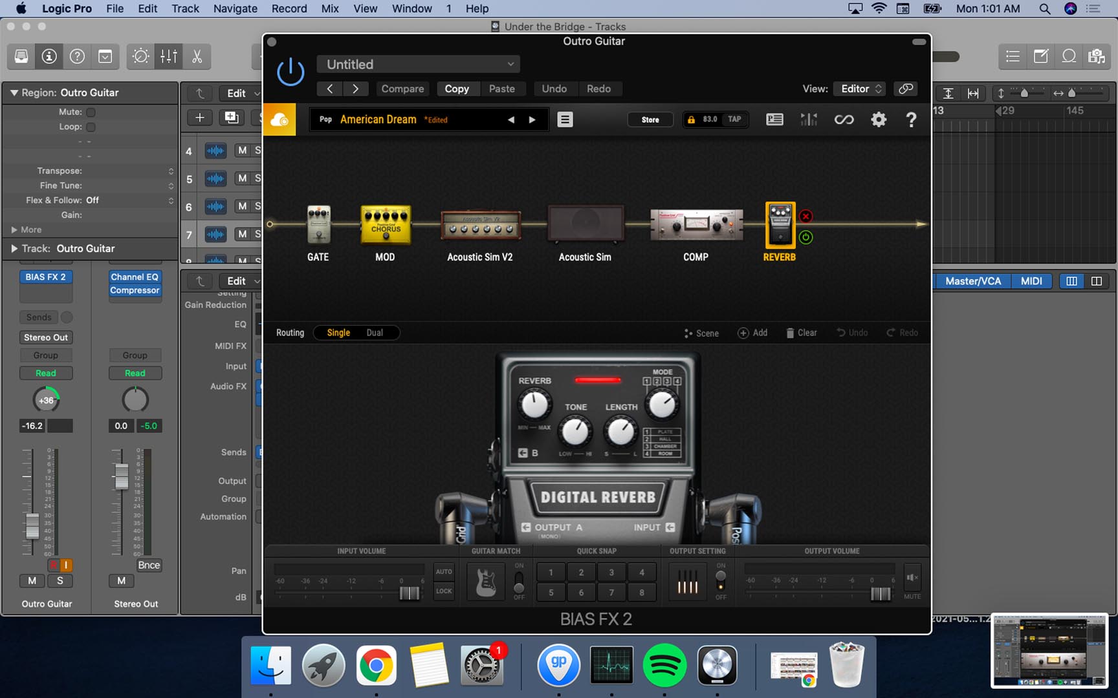Toggle the Inspector info icon
1118x698 pixels.
pos(49,56)
